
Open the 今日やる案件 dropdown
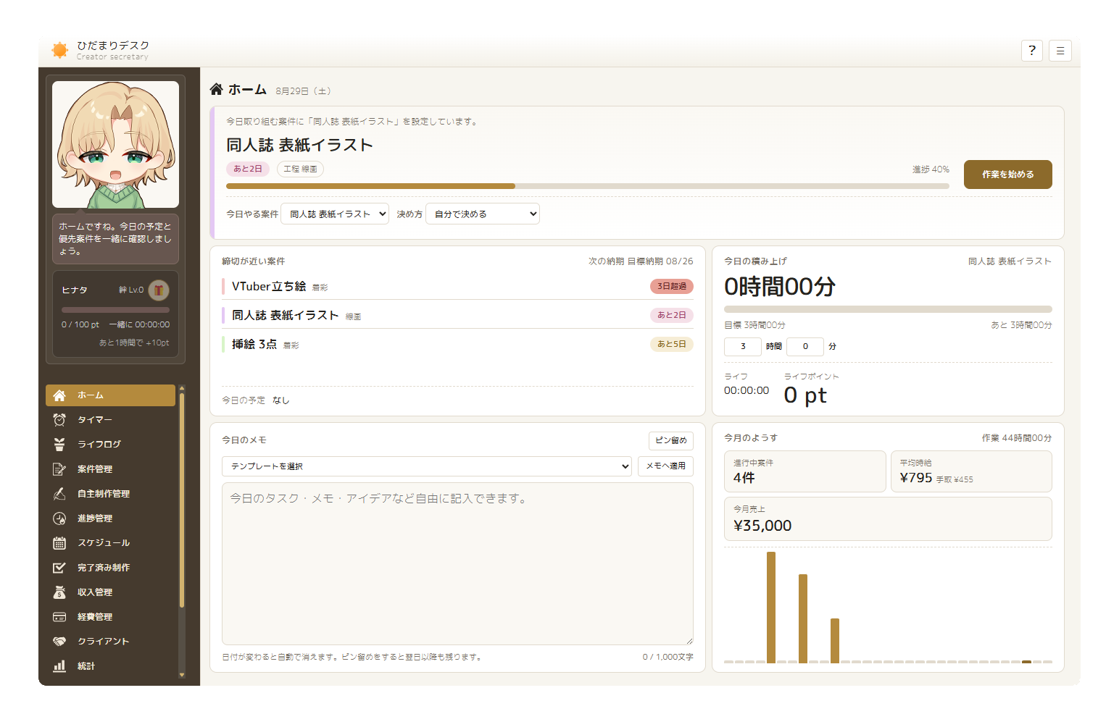click(x=335, y=214)
